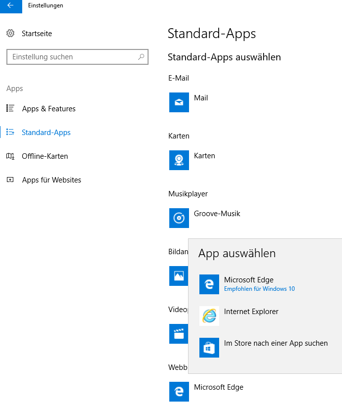
Task: Choose Microsoft Edge icon in popup
Action: point(209,284)
